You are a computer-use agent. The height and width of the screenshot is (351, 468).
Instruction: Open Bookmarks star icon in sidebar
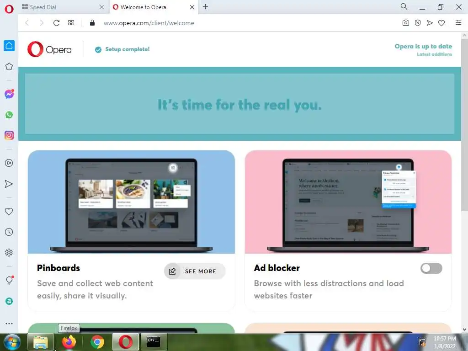pos(9,66)
